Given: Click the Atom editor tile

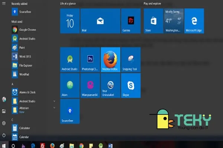Looking at the screenshot, I should tap(70, 85).
